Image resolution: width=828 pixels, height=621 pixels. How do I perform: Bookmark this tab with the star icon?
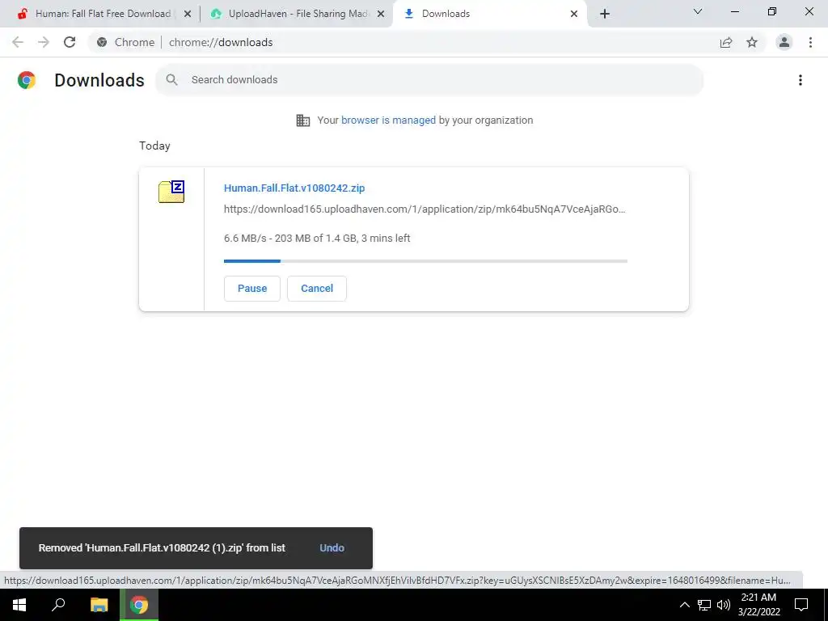752,42
